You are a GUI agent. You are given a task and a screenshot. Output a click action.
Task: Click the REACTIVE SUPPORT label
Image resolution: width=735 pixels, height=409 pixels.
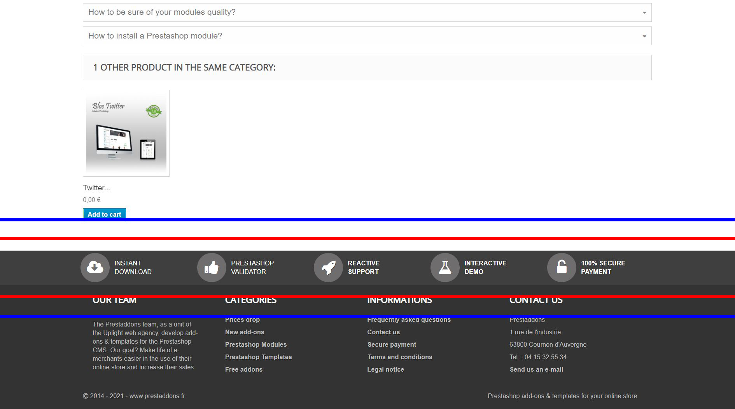[x=364, y=267]
